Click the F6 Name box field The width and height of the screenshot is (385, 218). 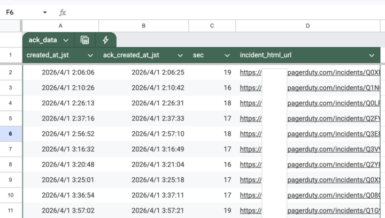[x=21, y=12]
